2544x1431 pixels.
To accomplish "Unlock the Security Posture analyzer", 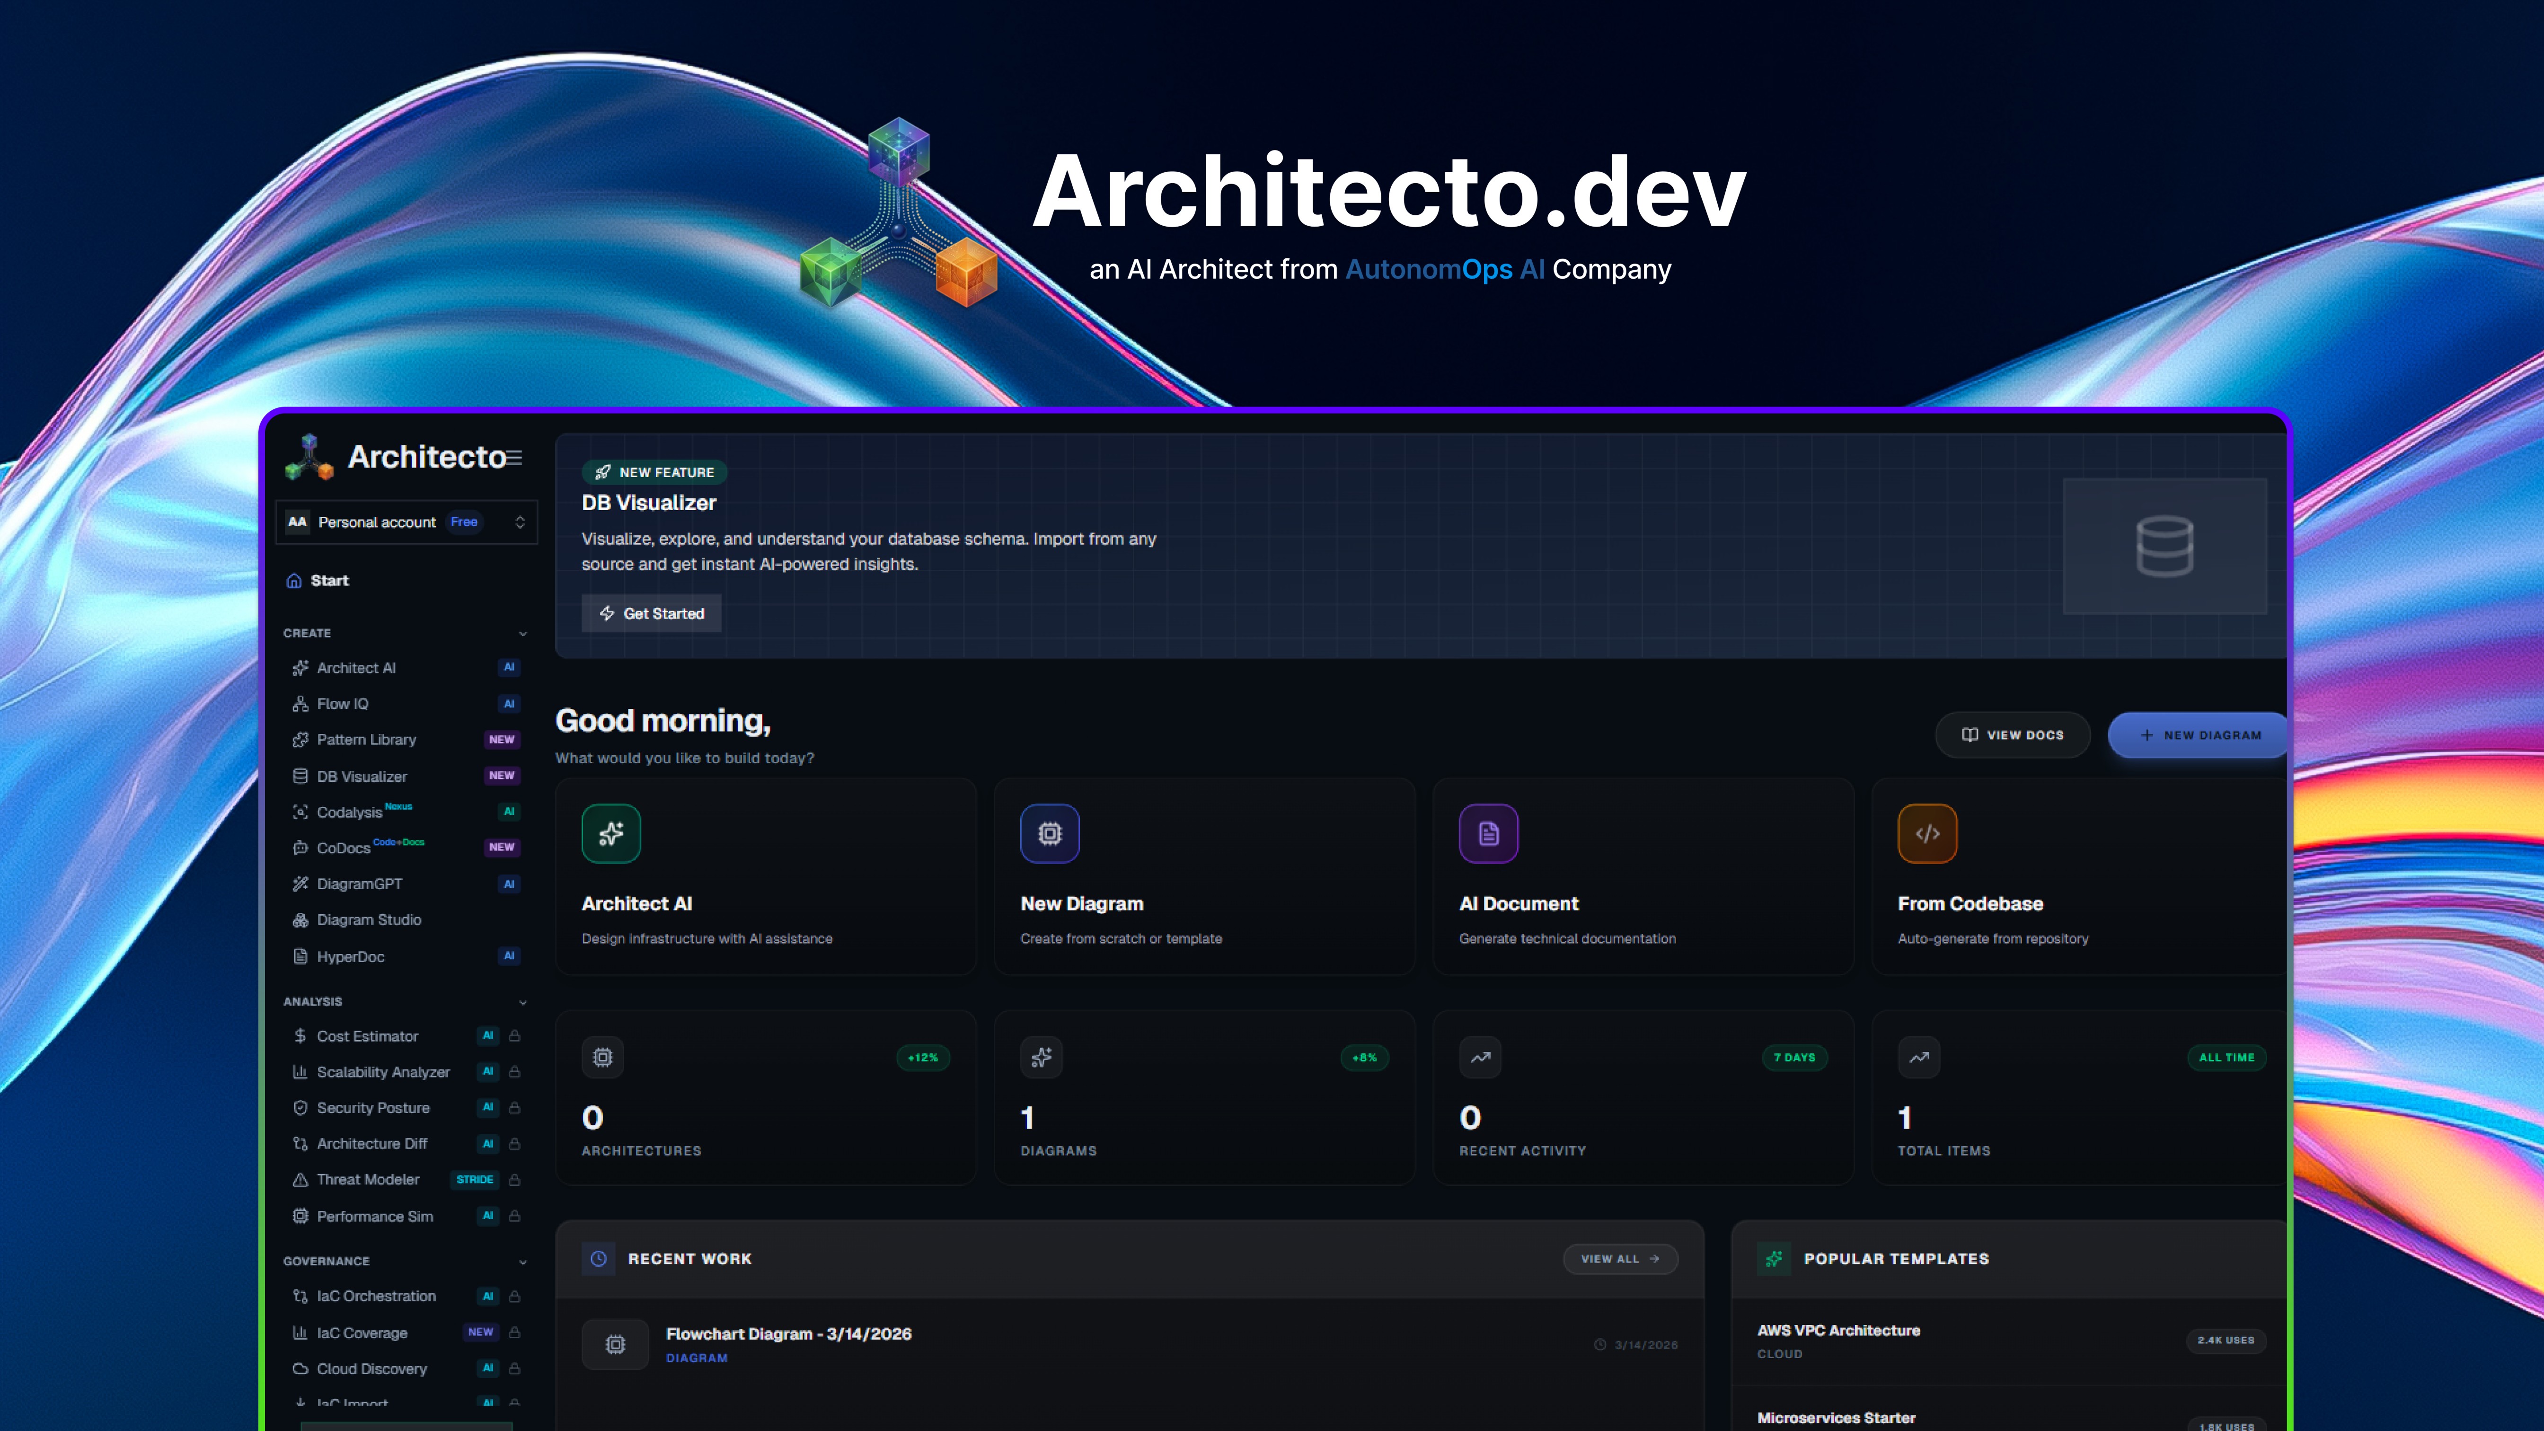I will pos(515,1107).
